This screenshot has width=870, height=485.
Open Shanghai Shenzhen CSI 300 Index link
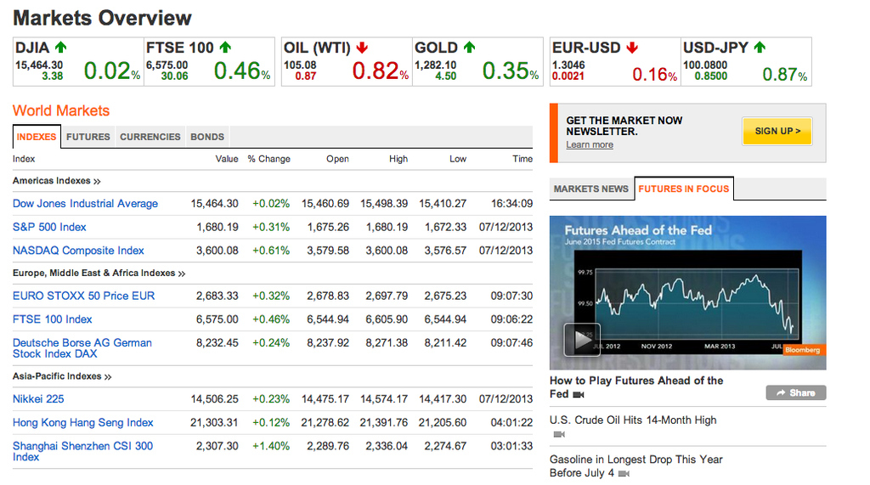82,452
